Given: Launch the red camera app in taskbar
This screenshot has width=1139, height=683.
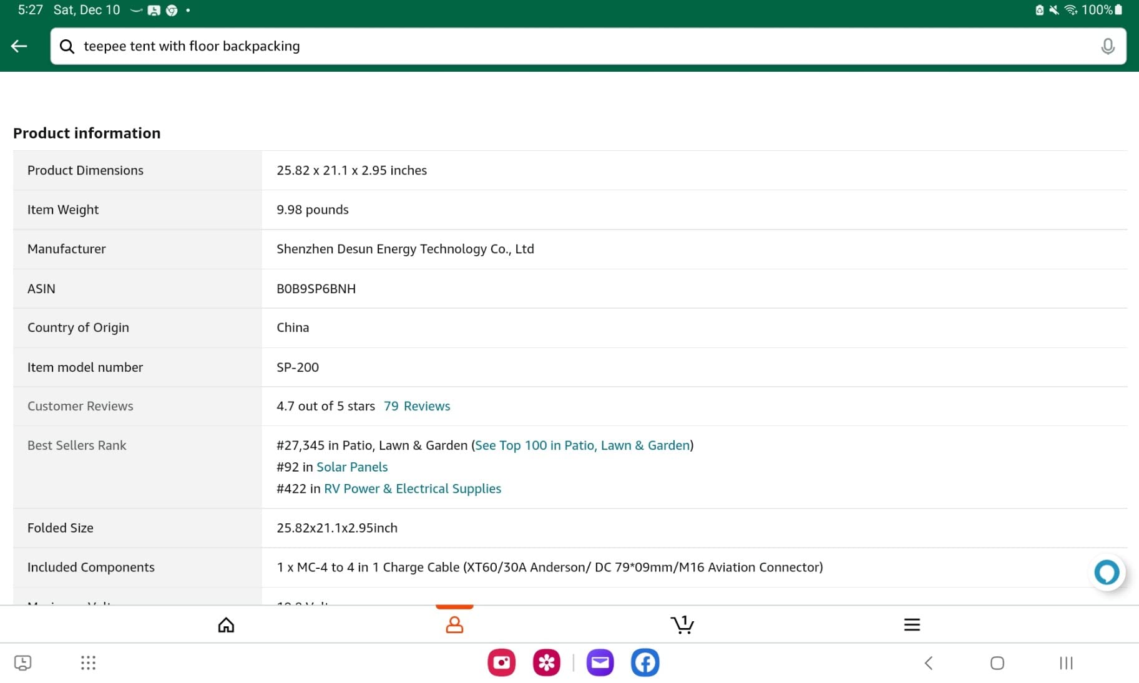Looking at the screenshot, I should [502, 662].
